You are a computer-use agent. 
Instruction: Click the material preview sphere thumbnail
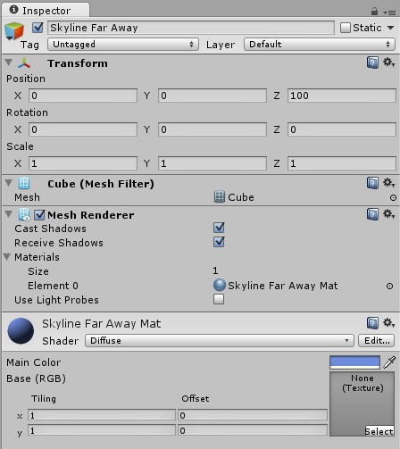pos(21,331)
